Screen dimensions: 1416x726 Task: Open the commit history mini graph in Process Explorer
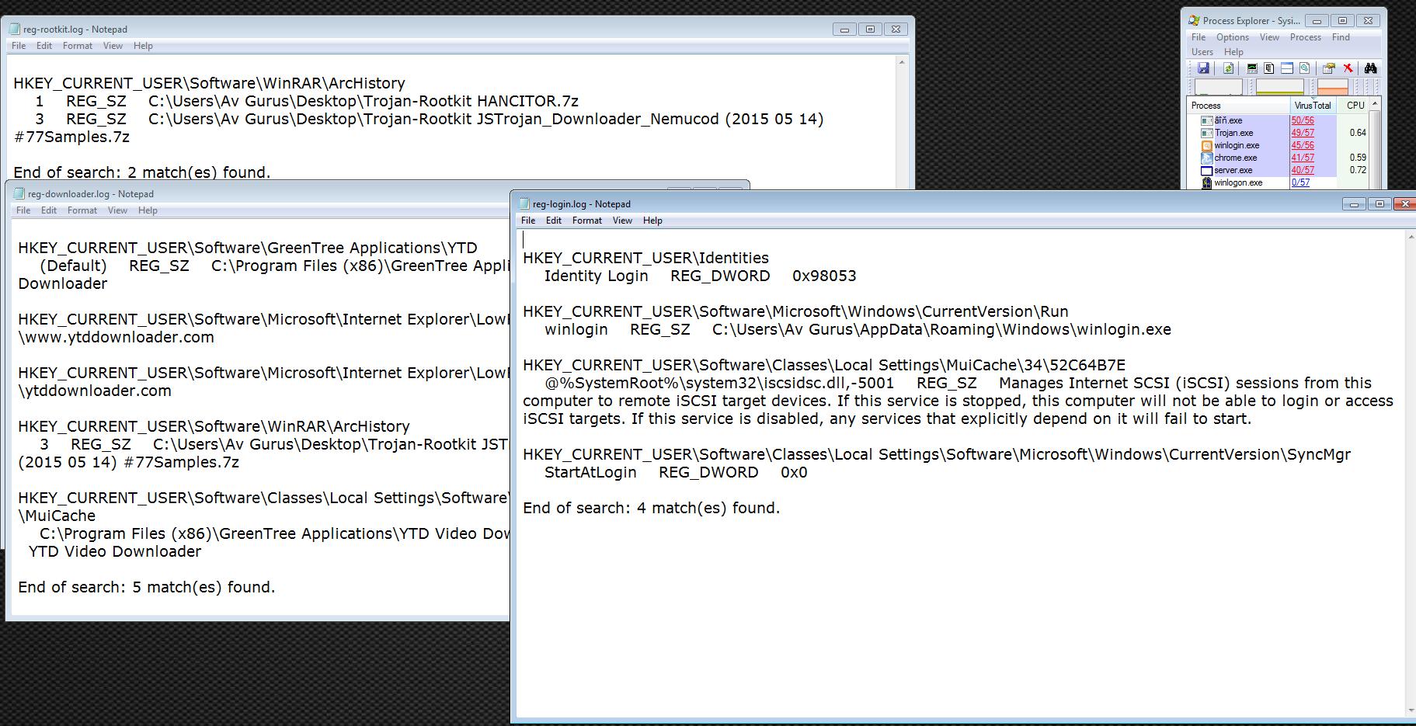1280,87
